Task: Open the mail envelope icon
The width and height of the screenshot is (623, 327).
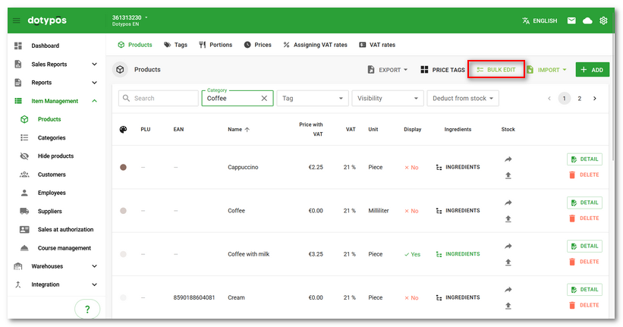Action: [x=571, y=20]
